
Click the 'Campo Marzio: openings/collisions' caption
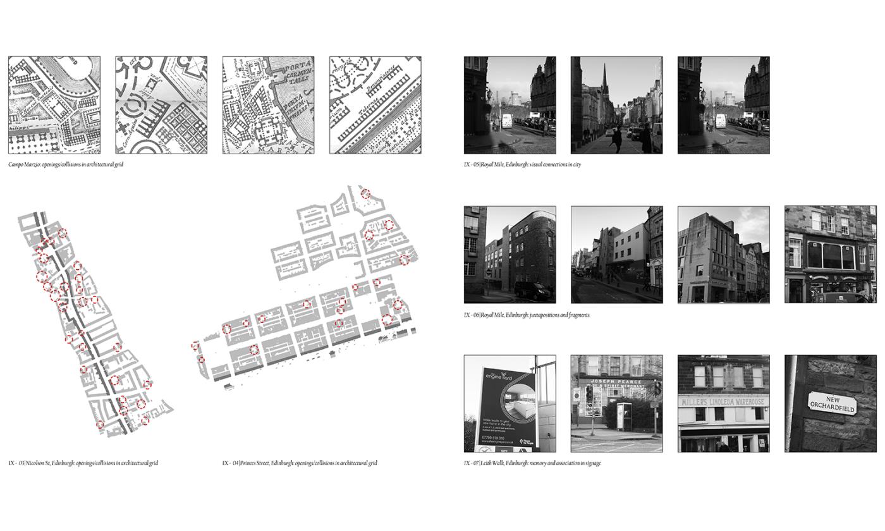coord(66,164)
